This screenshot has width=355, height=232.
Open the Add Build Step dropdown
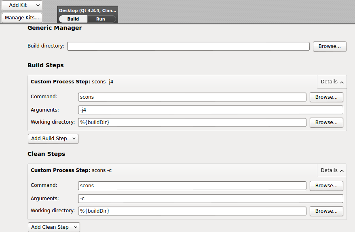(53, 139)
